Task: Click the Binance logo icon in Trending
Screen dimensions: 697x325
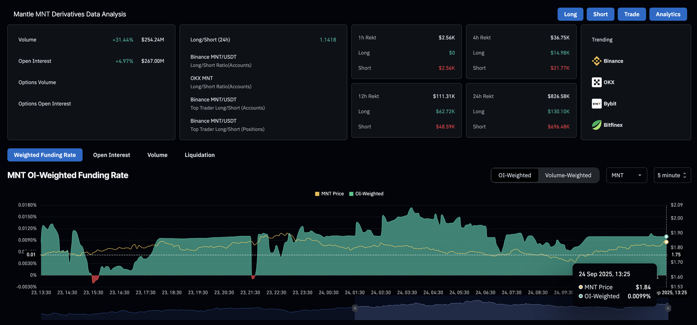Action: pyautogui.click(x=596, y=61)
